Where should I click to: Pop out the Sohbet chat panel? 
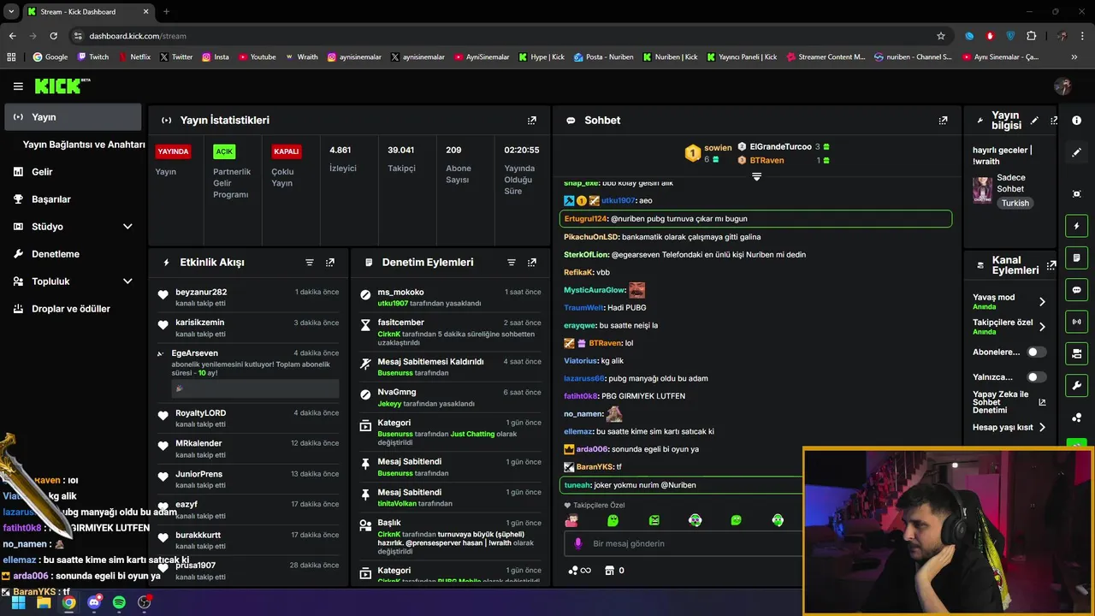[x=943, y=121]
